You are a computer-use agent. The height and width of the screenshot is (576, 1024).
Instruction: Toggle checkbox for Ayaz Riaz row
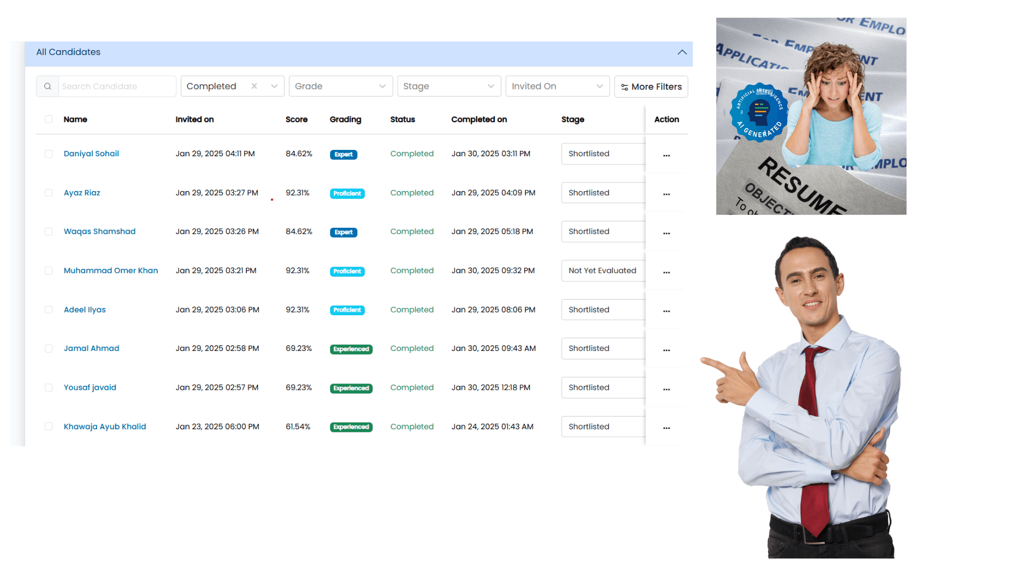pos(49,193)
